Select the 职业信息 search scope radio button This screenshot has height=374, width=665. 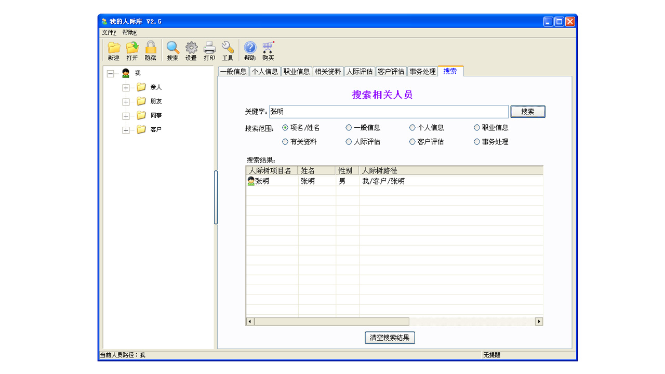pyautogui.click(x=477, y=128)
